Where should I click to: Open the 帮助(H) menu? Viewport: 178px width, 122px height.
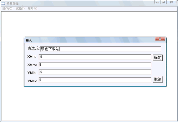click(32, 8)
